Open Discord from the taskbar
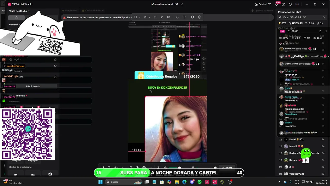The height and width of the screenshot is (186, 330). tap(192, 182)
